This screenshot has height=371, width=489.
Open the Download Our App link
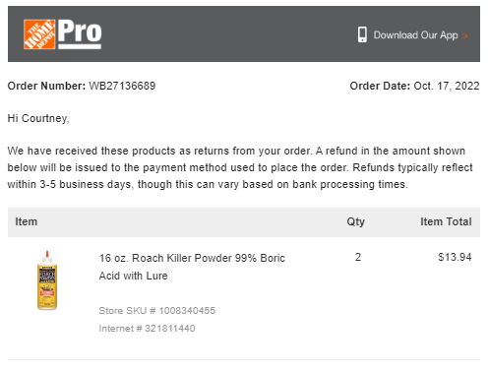415,35
